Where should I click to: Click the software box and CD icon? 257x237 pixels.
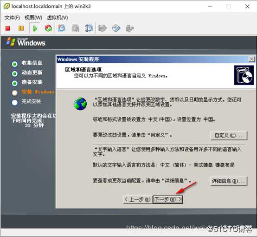244,75
